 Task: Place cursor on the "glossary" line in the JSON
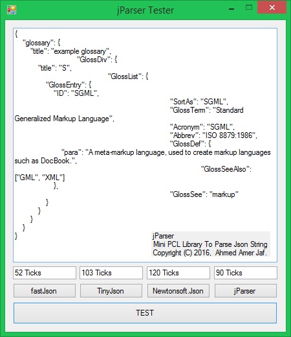point(41,43)
